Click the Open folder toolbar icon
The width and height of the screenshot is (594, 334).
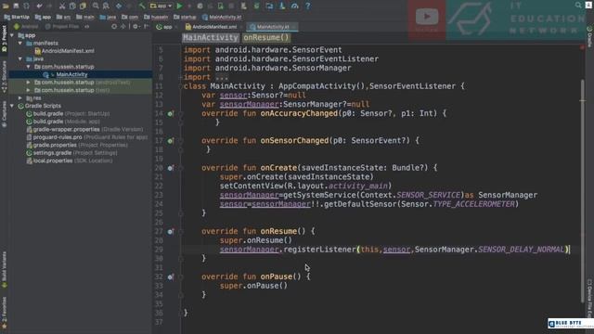pyautogui.click(x=6, y=6)
